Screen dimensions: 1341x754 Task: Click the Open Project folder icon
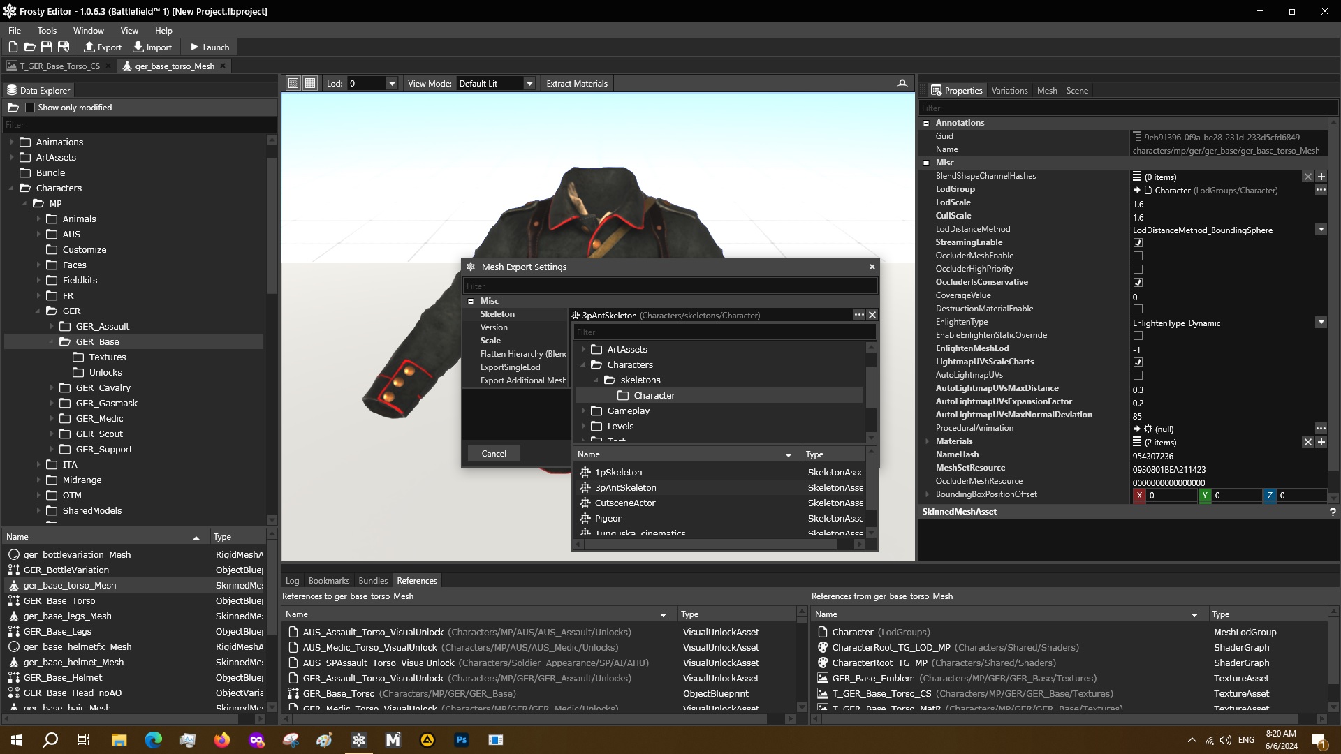[x=29, y=47]
